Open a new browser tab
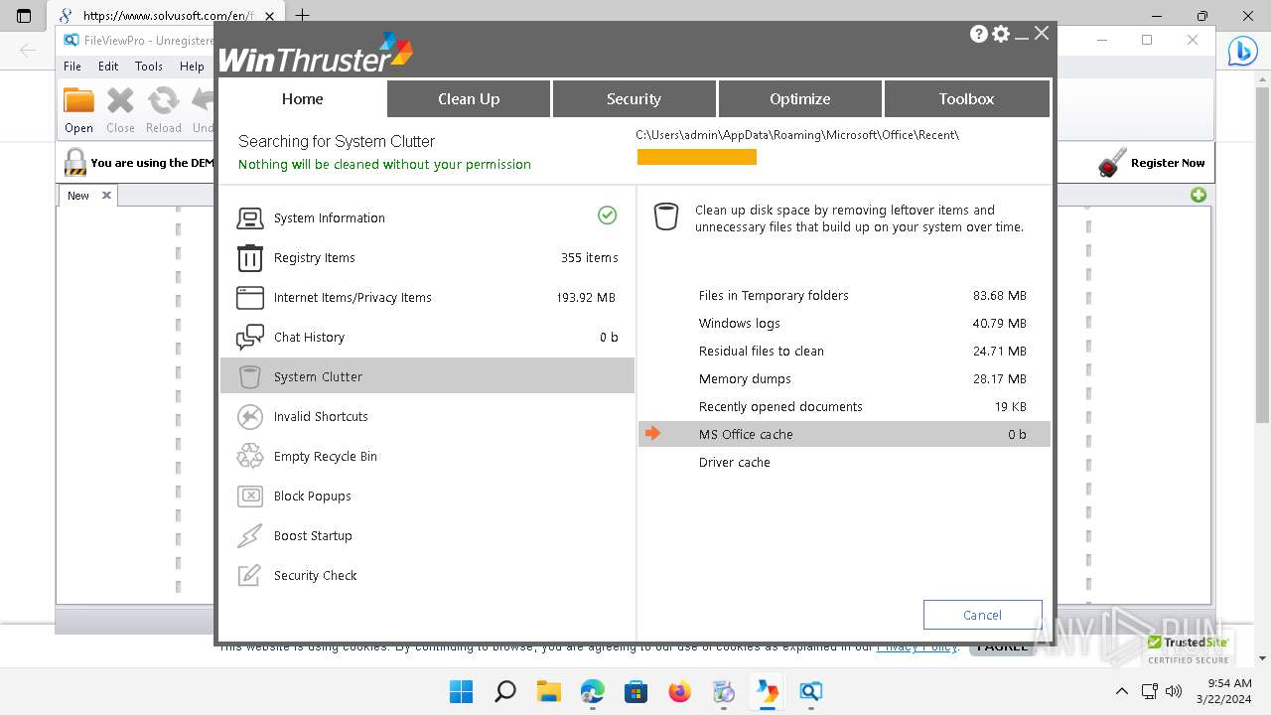 pyautogui.click(x=303, y=16)
